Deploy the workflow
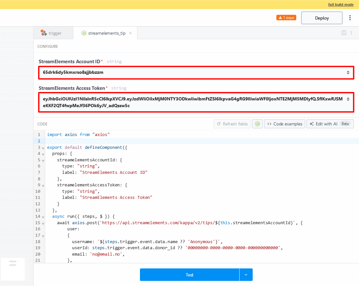Image resolution: width=359 pixels, height=286 pixels. (x=322, y=18)
